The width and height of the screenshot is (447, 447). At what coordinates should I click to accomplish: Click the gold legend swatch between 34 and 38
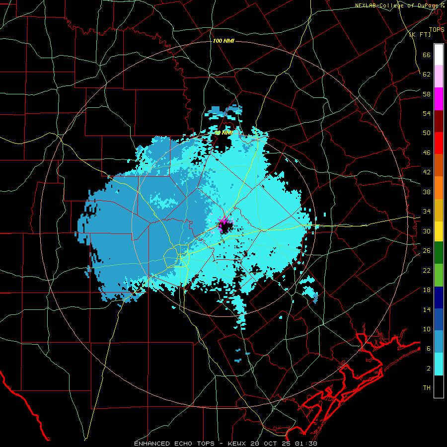click(x=439, y=210)
